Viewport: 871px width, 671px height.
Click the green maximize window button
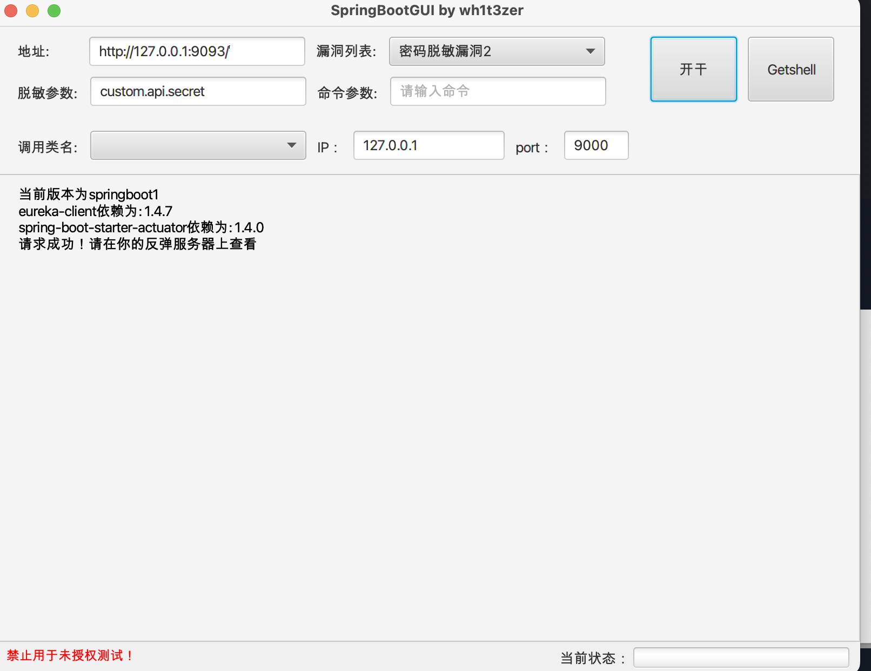(x=54, y=11)
